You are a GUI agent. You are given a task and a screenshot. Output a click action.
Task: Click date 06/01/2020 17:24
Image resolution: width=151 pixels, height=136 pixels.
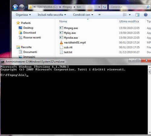coord(129,43)
